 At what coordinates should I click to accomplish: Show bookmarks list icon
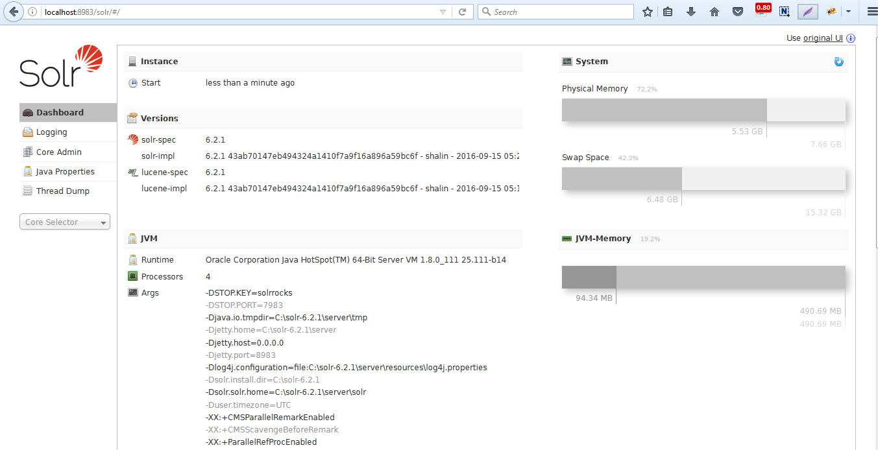point(668,12)
